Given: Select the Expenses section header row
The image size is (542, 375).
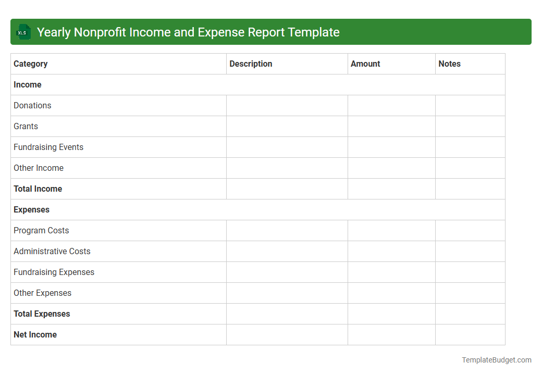Looking at the screenshot, I should 31,209.
